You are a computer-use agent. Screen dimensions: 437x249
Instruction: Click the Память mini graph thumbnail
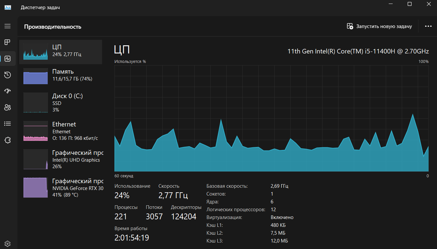(36, 76)
